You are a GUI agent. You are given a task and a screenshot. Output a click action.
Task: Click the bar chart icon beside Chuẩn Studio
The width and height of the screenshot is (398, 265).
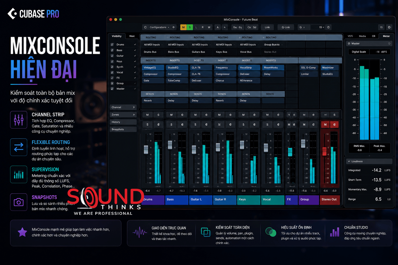(x=335, y=232)
